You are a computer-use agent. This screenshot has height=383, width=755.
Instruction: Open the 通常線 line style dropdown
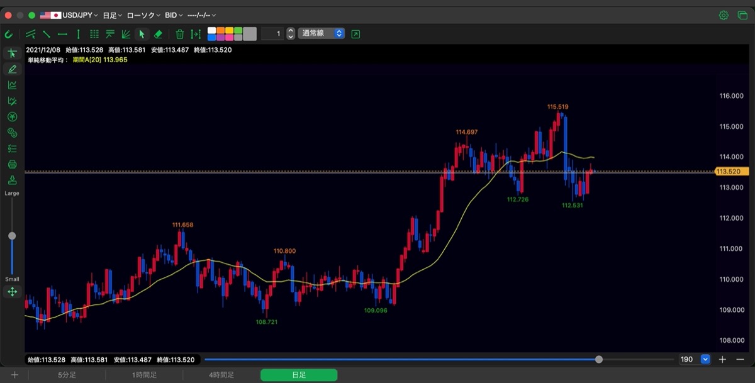click(x=322, y=33)
